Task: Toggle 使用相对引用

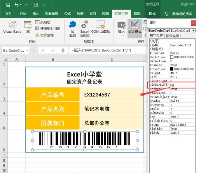Action: 48,29
